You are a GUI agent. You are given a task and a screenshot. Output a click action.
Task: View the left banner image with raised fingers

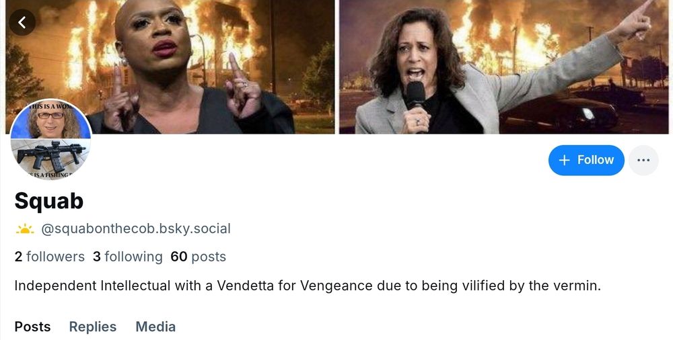[170, 67]
